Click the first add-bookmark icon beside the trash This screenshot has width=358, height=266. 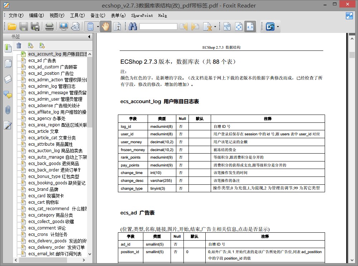click(x=30, y=45)
